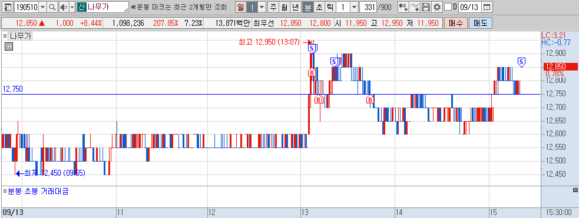Click the bar count field 331

coord(368,6)
